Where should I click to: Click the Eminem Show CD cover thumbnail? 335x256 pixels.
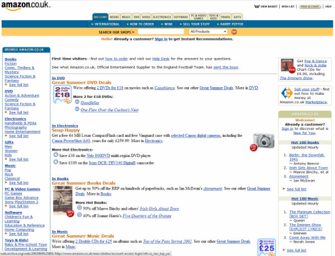(287, 65)
